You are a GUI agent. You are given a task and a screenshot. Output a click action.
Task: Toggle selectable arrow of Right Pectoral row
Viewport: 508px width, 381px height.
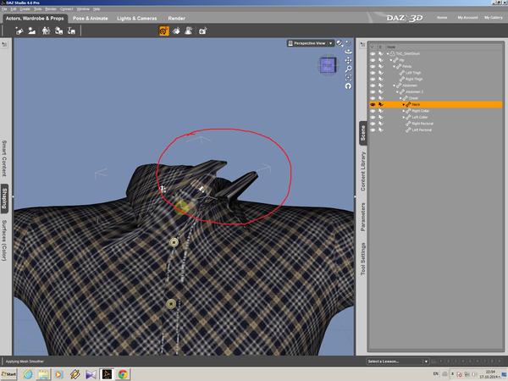tap(381, 124)
